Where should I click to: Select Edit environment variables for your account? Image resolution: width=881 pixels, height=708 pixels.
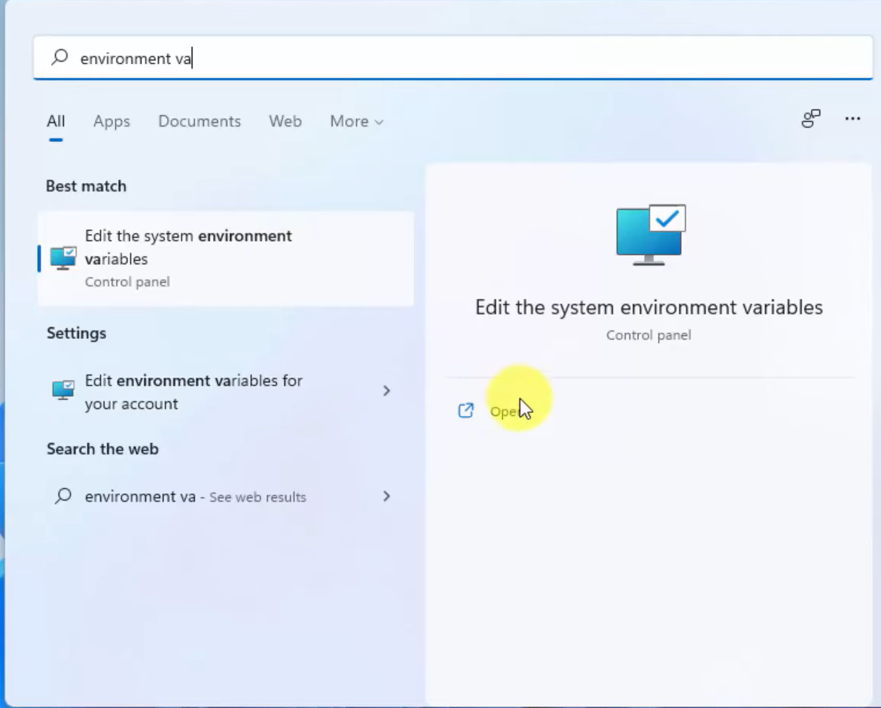pos(193,391)
